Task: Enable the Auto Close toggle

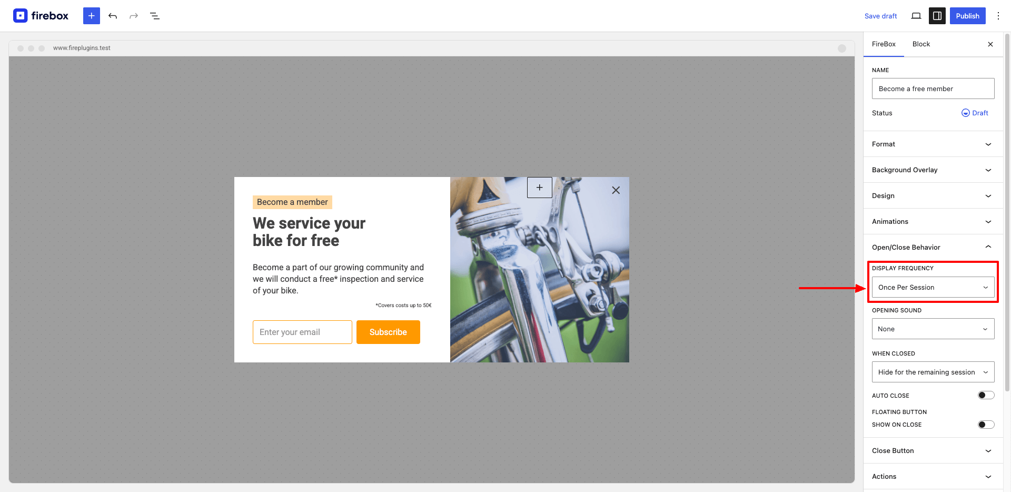Action: tap(986, 395)
